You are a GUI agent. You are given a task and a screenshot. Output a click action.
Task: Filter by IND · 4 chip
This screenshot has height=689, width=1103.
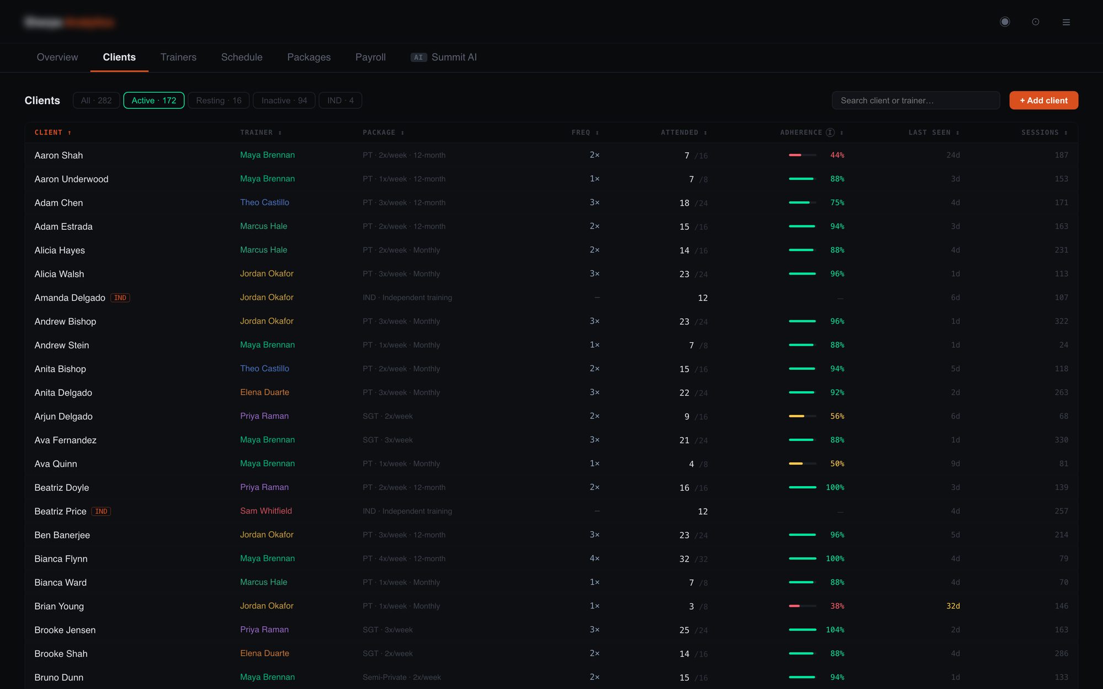[340, 100]
